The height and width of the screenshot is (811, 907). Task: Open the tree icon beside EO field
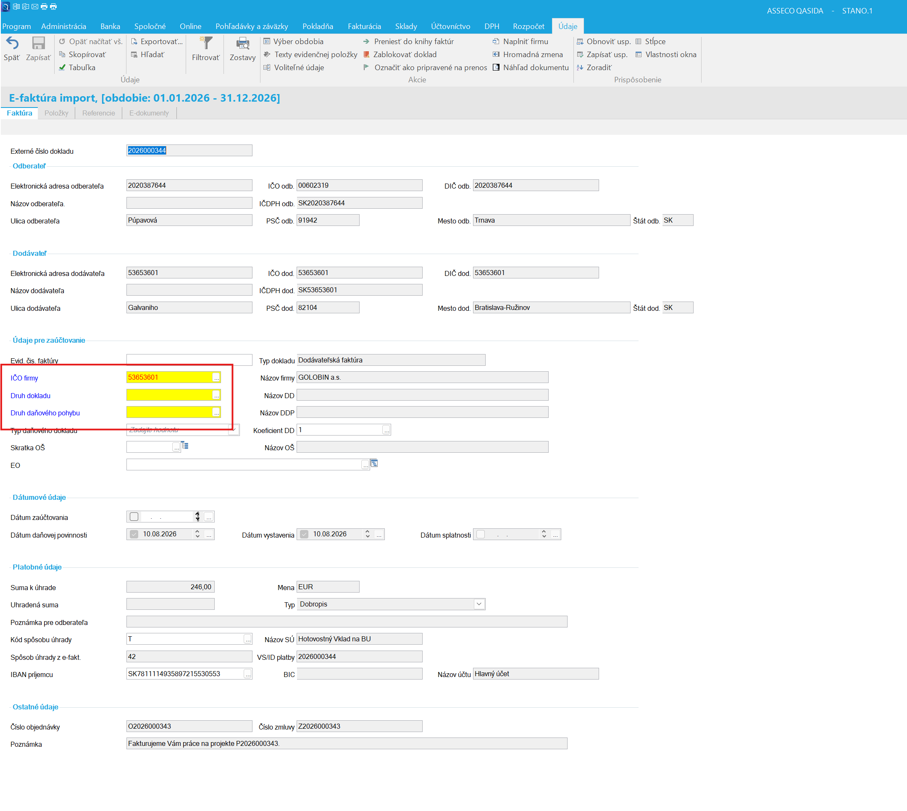374,463
